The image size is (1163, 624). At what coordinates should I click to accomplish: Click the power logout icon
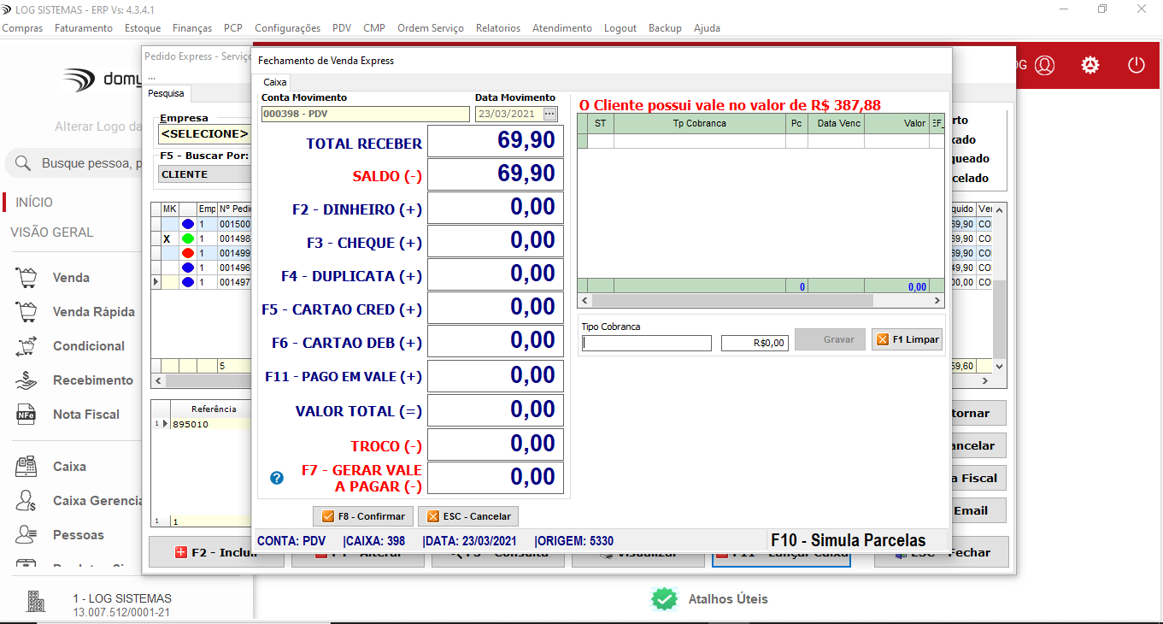click(1136, 65)
